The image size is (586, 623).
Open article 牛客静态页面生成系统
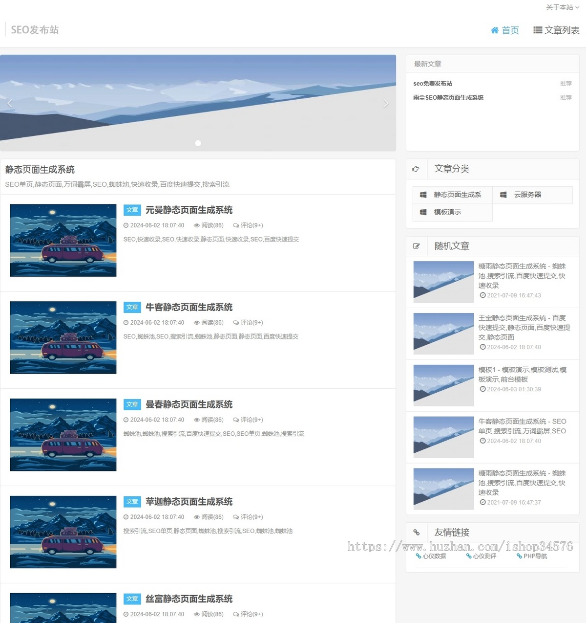click(x=189, y=308)
